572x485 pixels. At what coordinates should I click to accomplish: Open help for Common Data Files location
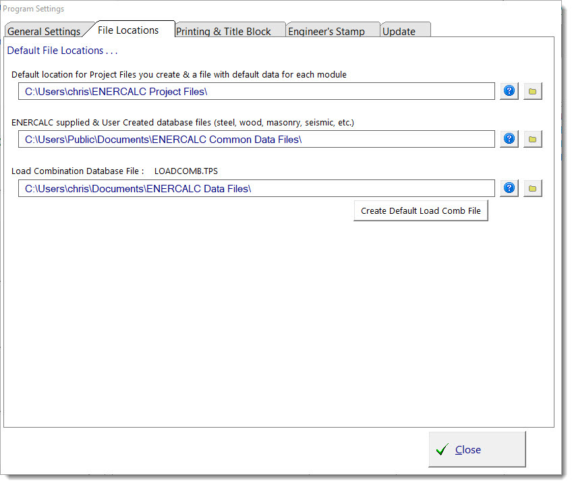point(509,139)
